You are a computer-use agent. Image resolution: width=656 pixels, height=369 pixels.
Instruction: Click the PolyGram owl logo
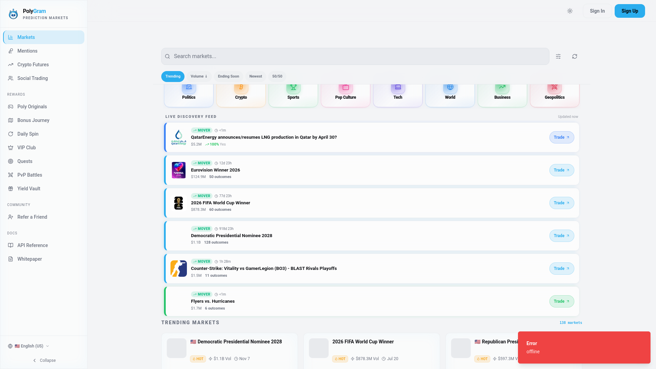[x=13, y=14]
